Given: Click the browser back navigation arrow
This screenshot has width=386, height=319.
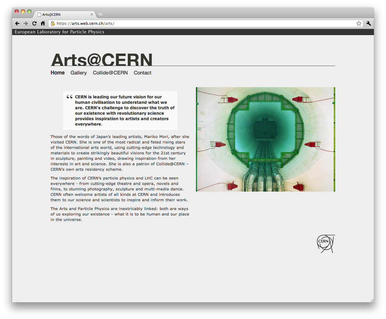Looking at the screenshot, I should click(x=17, y=23).
